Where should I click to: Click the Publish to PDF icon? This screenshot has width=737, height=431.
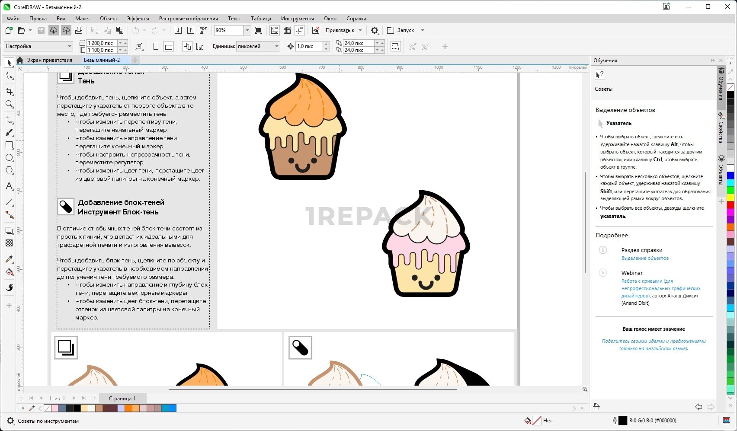click(203, 30)
